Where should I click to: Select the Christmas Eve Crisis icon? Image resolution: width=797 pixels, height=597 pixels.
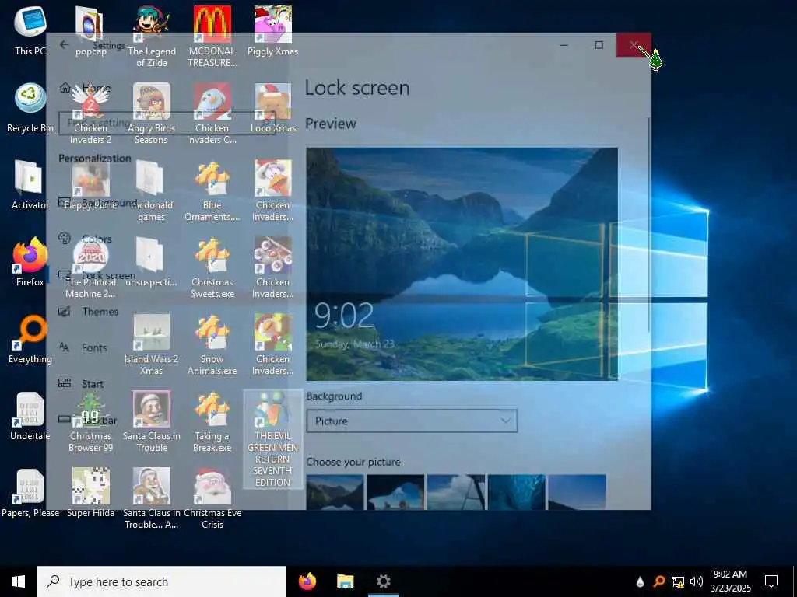[x=212, y=498]
